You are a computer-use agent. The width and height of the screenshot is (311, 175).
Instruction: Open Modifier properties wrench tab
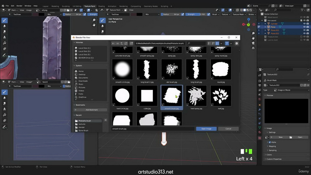[260, 109]
